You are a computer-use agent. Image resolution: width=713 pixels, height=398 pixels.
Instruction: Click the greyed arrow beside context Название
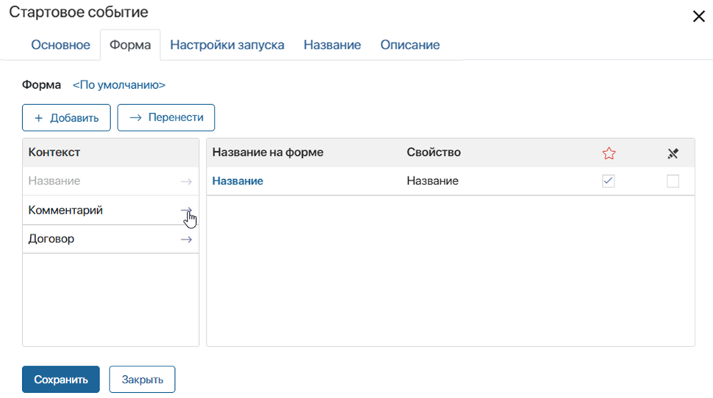click(186, 181)
